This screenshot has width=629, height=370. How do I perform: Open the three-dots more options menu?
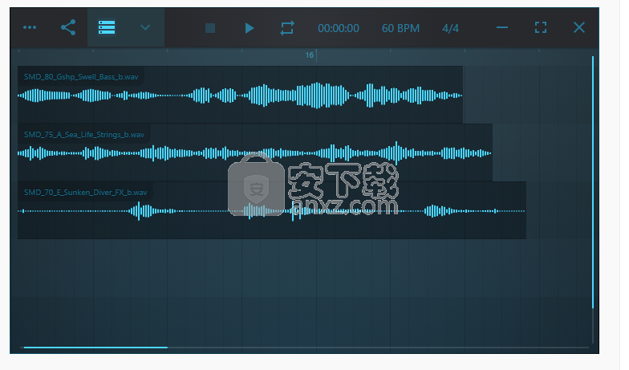(x=30, y=27)
